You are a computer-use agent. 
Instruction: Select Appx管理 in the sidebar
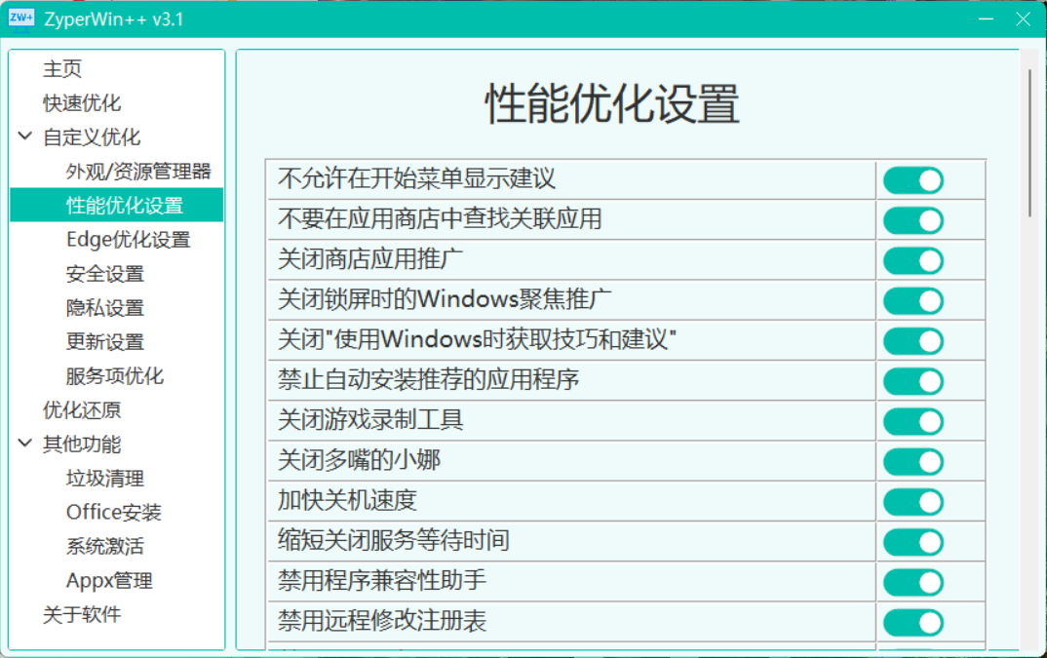tap(109, 581)
